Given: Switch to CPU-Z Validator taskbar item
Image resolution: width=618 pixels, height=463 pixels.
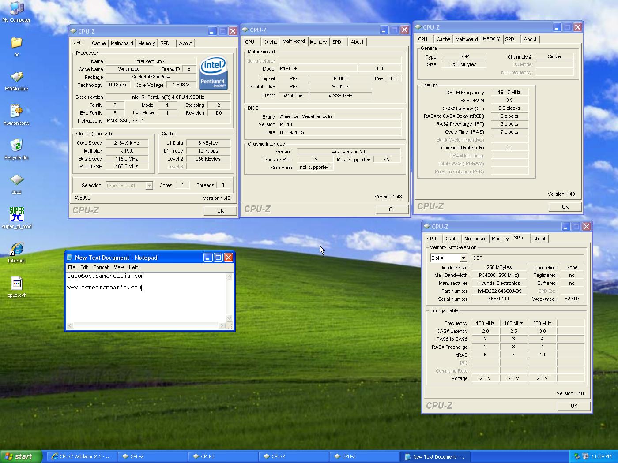Looking at the screenshot, I should click(82, 456).
